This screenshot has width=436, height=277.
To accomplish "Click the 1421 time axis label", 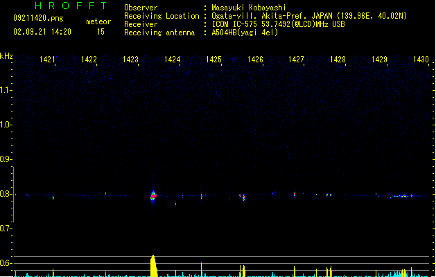I will point(47,60).
